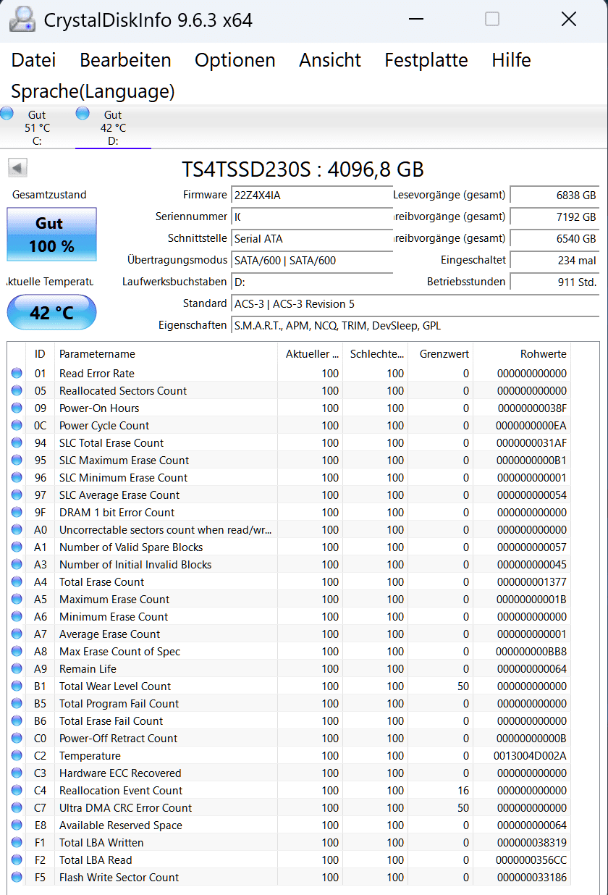
Task: Click status icon for Max Erase Count of Spec
Action: [17, 652]
